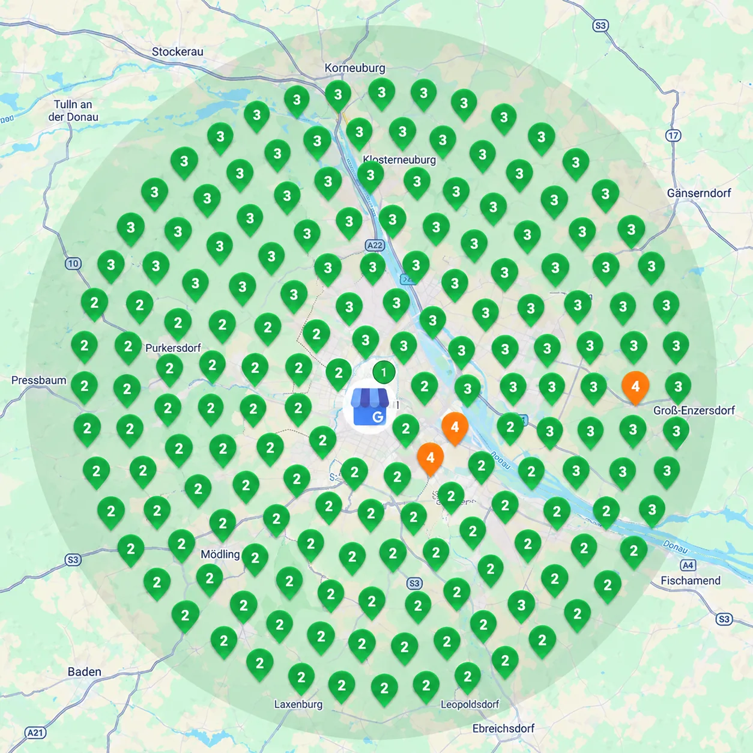Click S3 shield near Fischamend
753x753 pixels.
coord(724,619)
